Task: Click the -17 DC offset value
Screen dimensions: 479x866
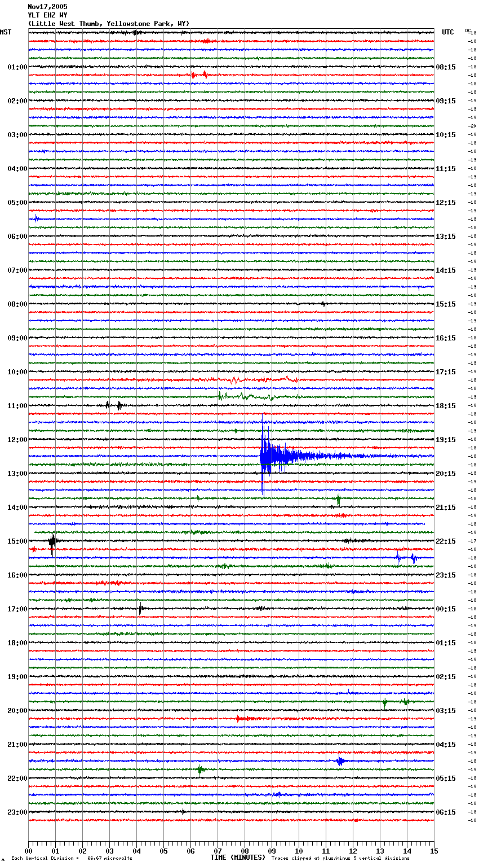Action: (472, 541)
